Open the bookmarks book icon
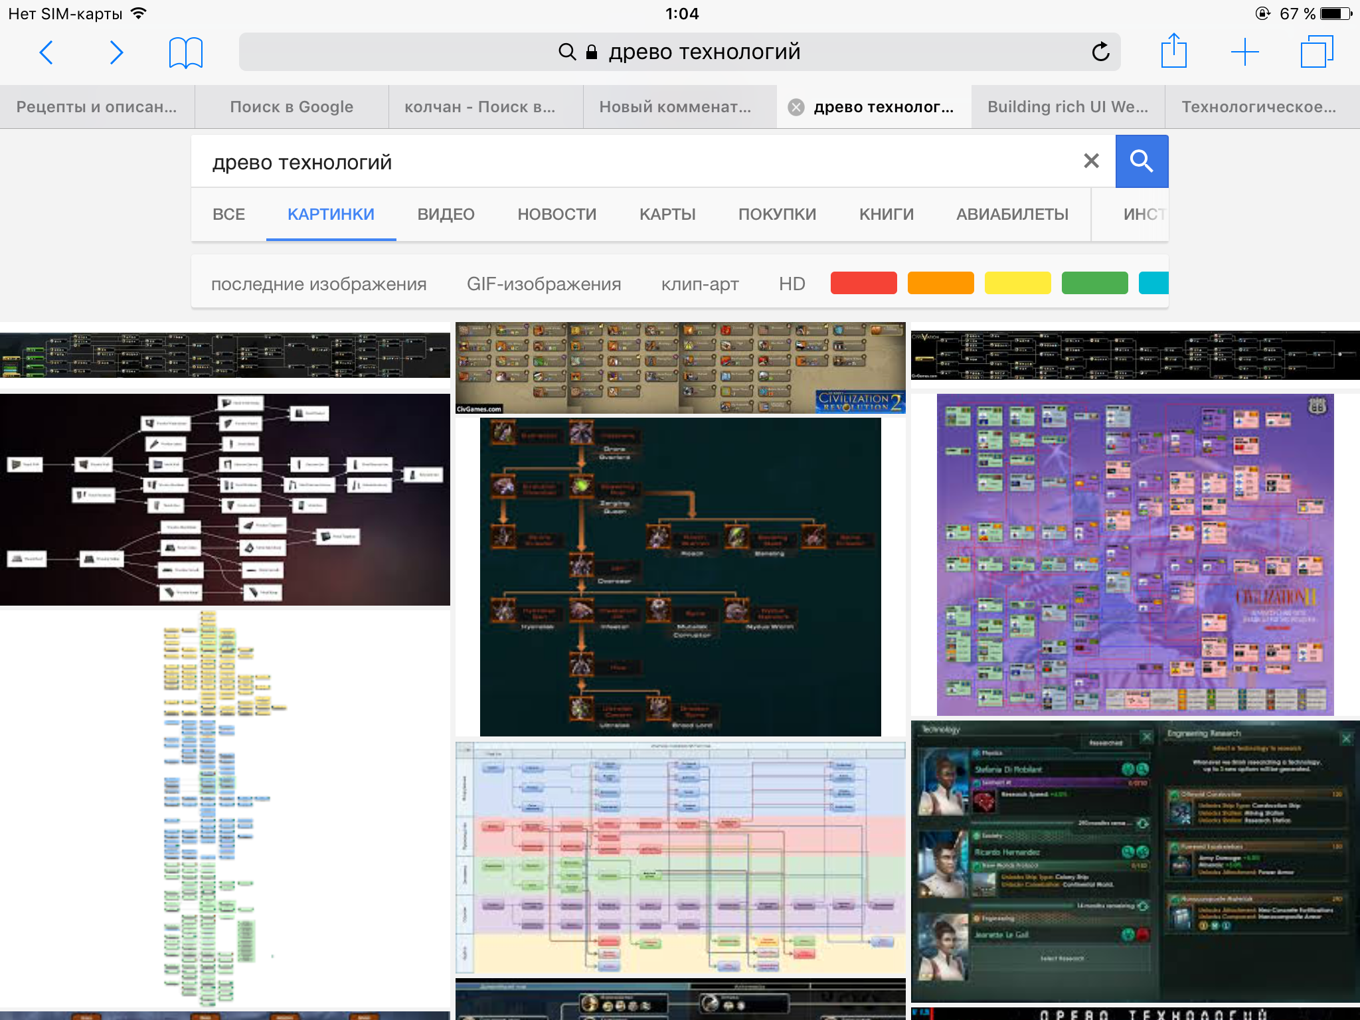The width and height of the screenshot is (1360, 1020). [185, 52]
